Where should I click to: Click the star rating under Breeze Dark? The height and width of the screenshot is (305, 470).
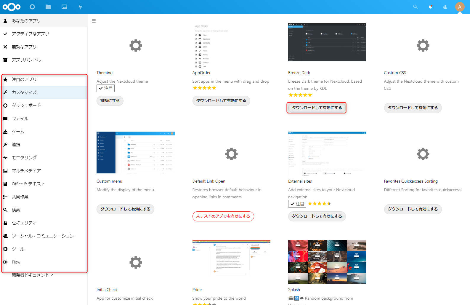[300, 95]
